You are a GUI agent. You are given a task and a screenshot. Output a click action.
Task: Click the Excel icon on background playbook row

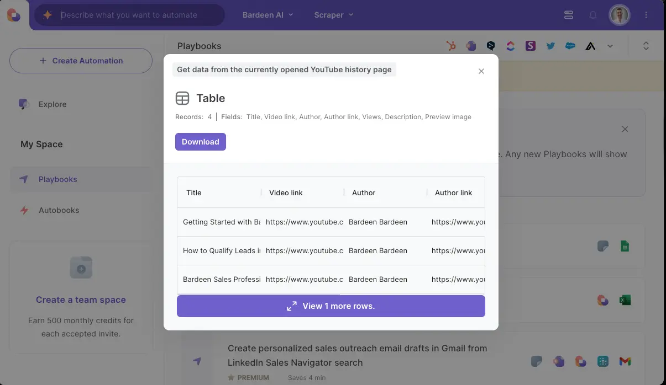625,301
